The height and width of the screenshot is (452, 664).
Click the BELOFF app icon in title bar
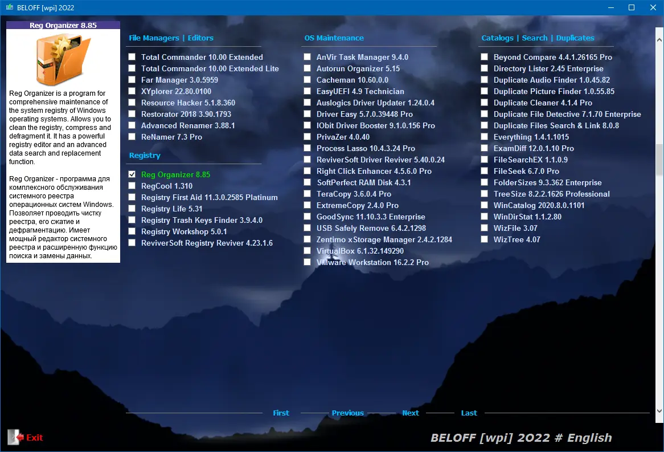tap(9, 7)
